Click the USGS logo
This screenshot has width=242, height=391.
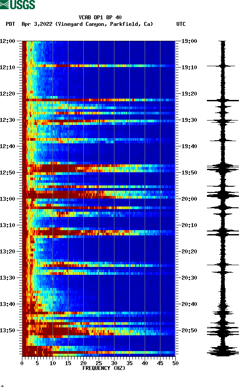pos(18,4)
